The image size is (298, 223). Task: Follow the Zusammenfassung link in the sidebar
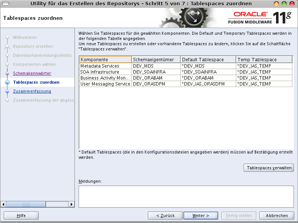tap(31, 91)
